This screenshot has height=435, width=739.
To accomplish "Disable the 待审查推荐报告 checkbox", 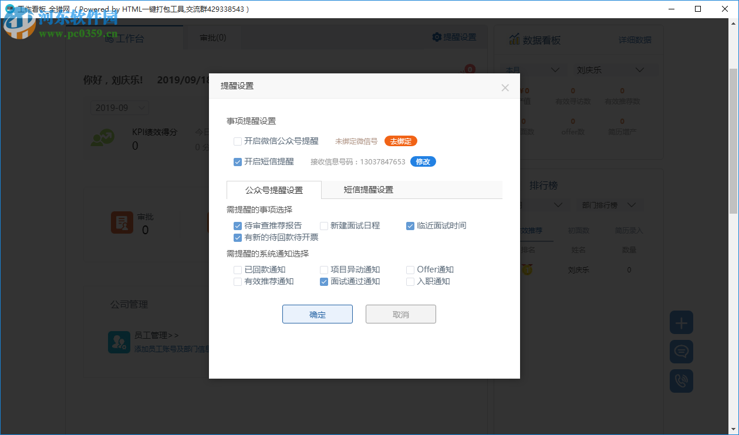I will tap(237, 225).
